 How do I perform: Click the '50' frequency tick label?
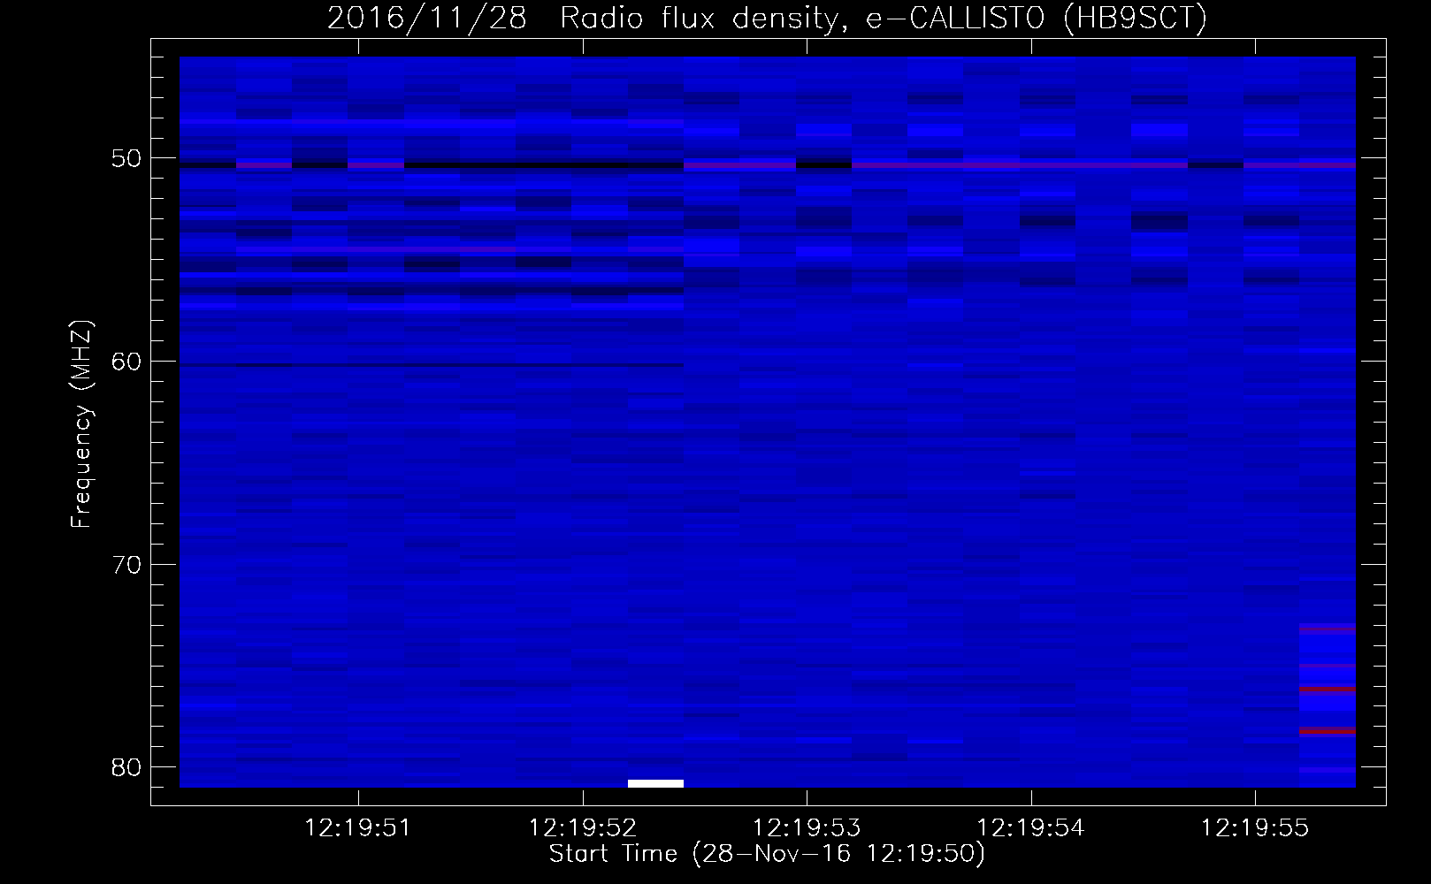[126, 158]
